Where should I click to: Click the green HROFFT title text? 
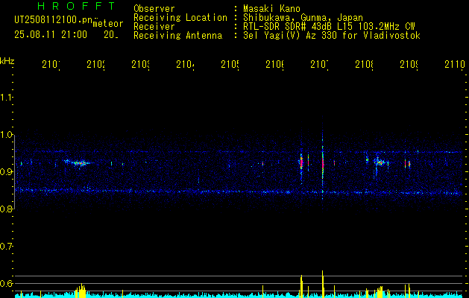click(x=77, y=6)
